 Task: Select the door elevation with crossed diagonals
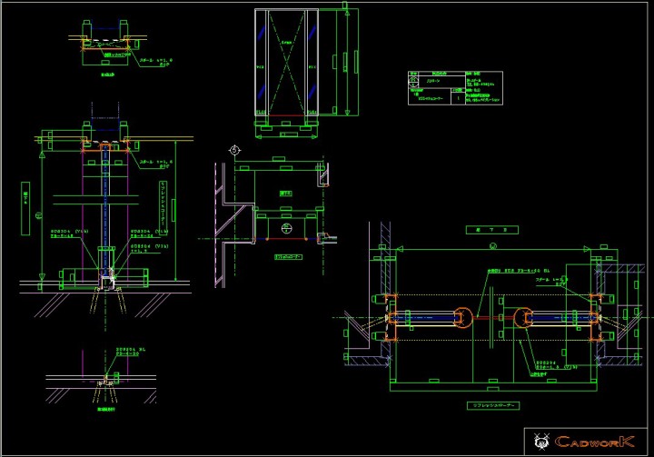tap(286, 64)
